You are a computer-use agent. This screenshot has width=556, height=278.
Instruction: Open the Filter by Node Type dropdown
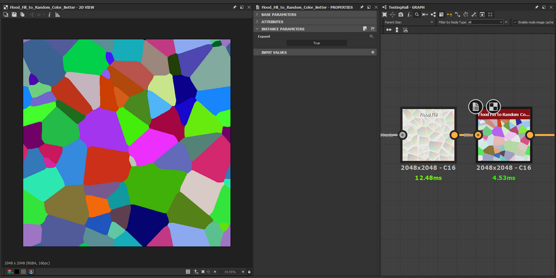pyautogui.click(x=485, y=22)
